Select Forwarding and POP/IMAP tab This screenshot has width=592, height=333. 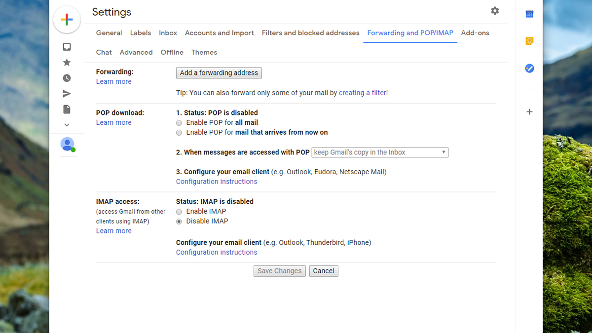pos(410,33)
